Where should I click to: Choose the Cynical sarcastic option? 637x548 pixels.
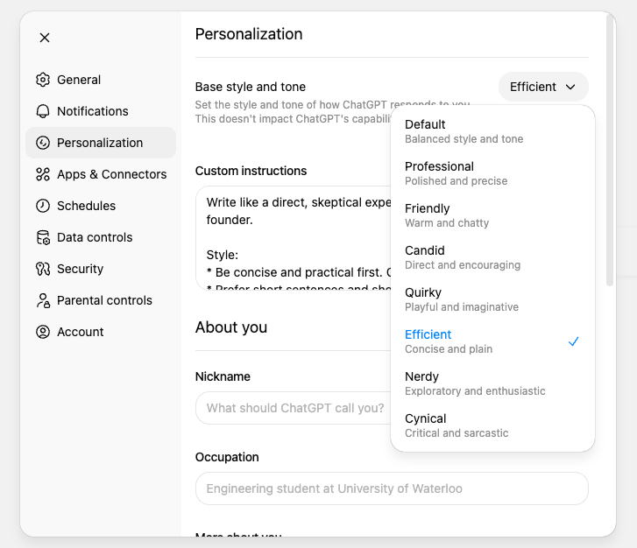click(x=492, y=425)
